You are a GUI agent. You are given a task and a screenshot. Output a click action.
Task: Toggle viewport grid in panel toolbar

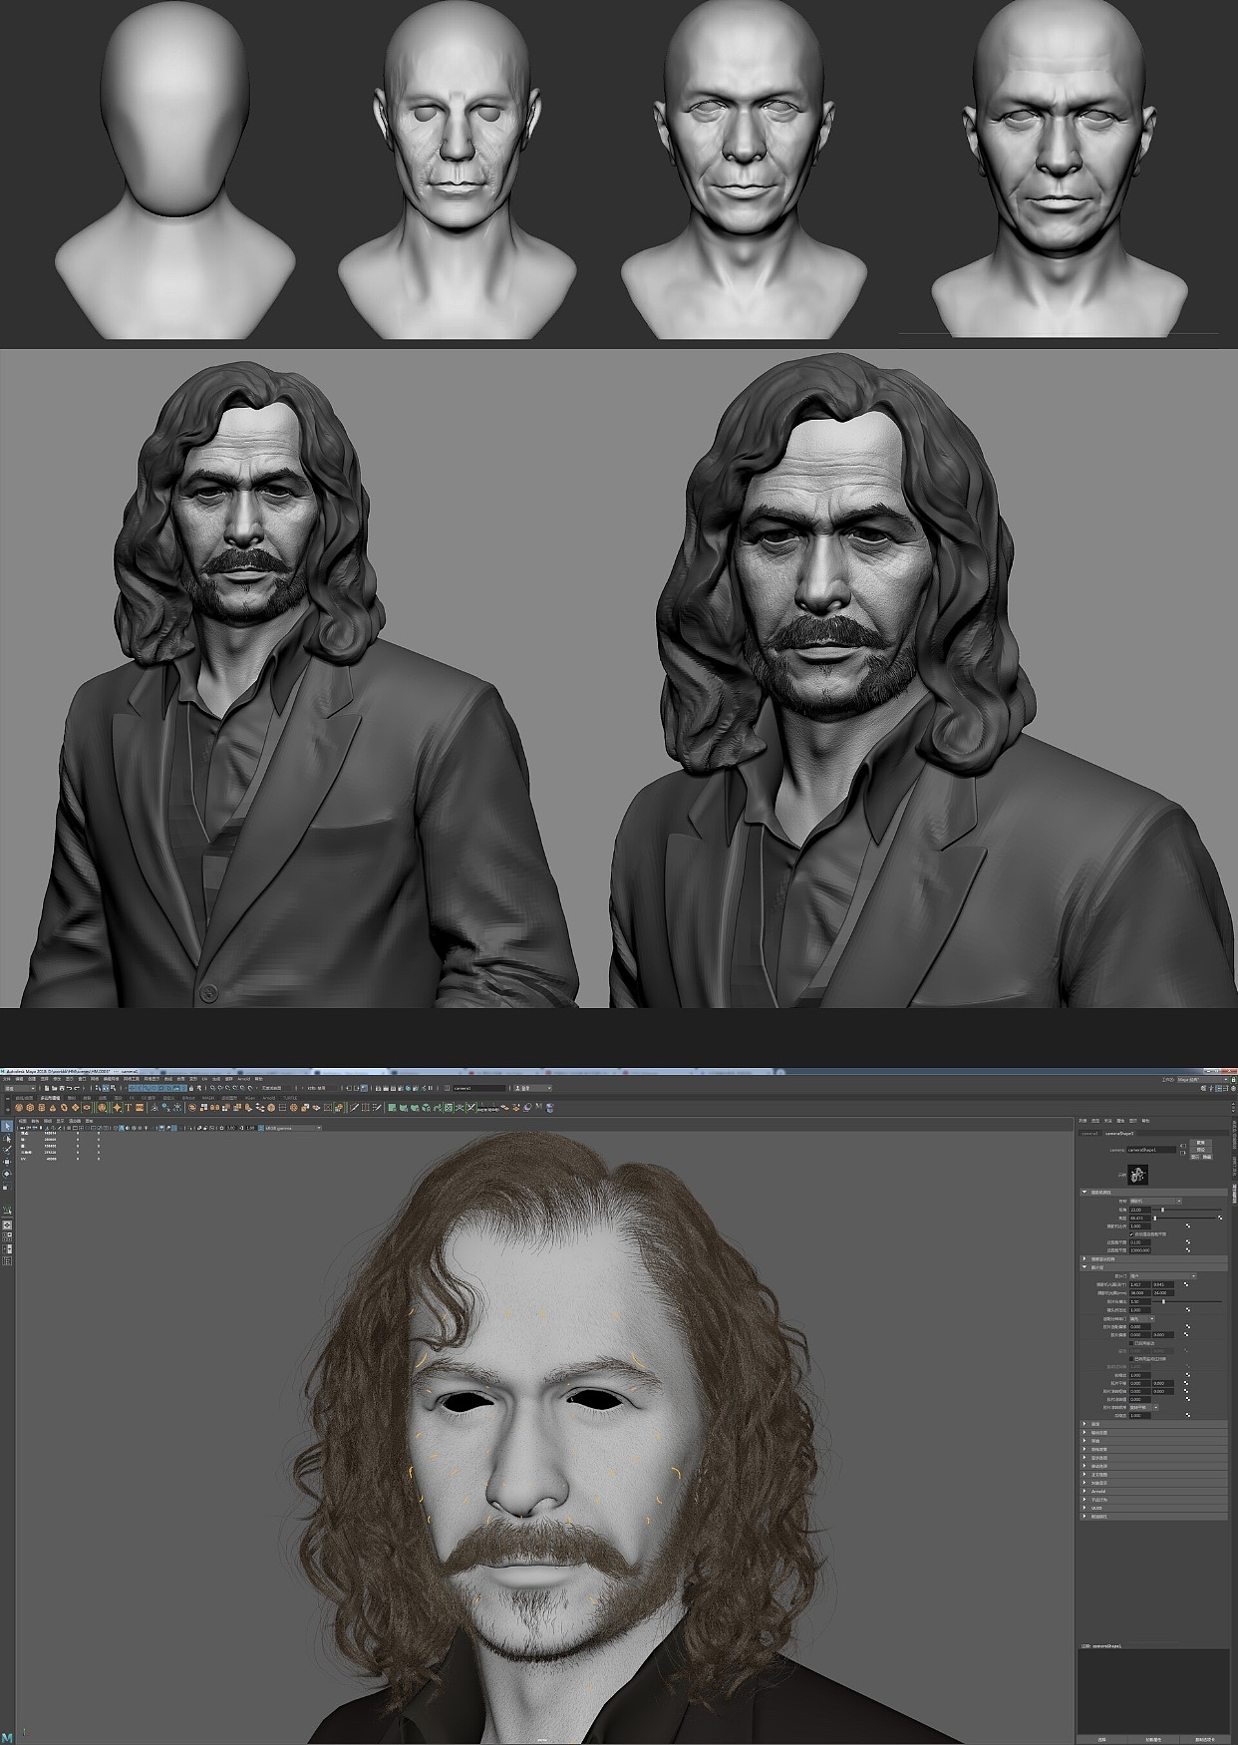tap(69, 1128)
